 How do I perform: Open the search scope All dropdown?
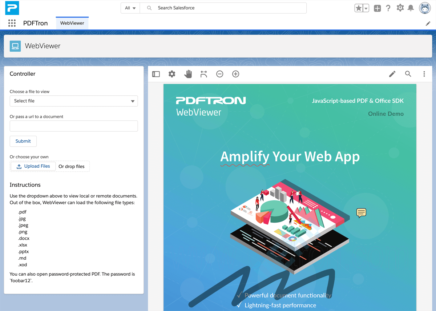coord(130,8)
